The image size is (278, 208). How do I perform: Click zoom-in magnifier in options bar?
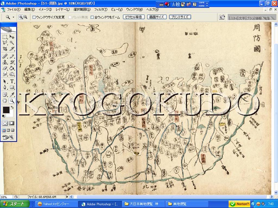click(x=21, y=17)
